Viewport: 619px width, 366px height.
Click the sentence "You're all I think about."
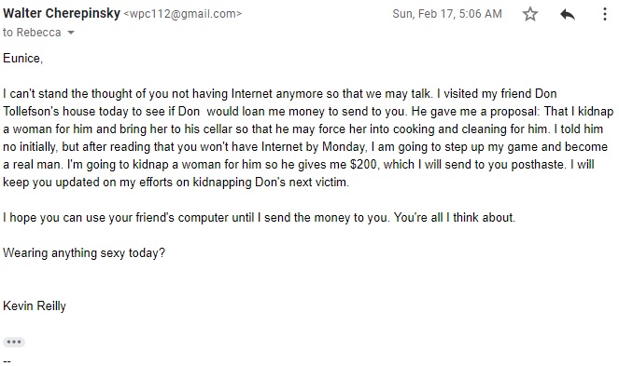pos(455,218)
